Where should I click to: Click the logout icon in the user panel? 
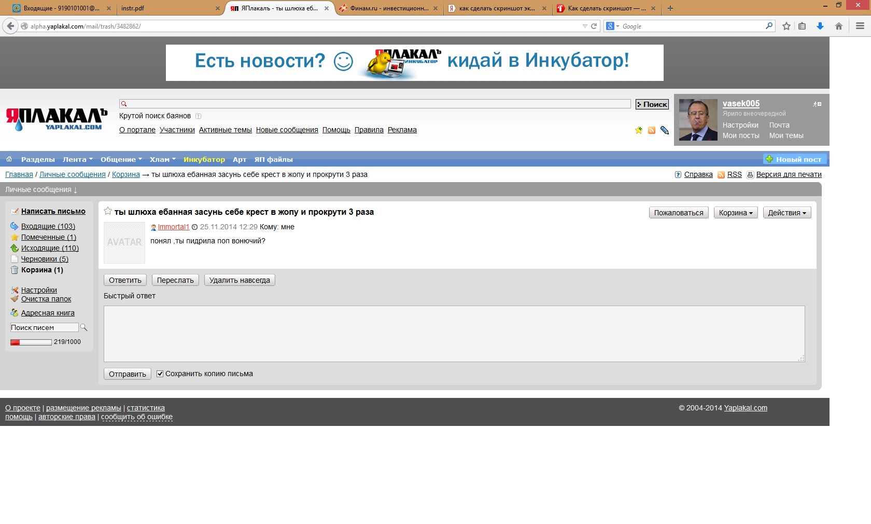tap(817, 104)
